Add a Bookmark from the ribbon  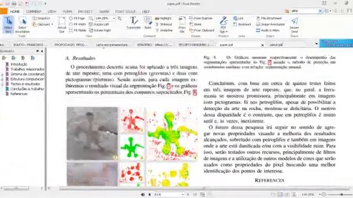click(242, 24)
